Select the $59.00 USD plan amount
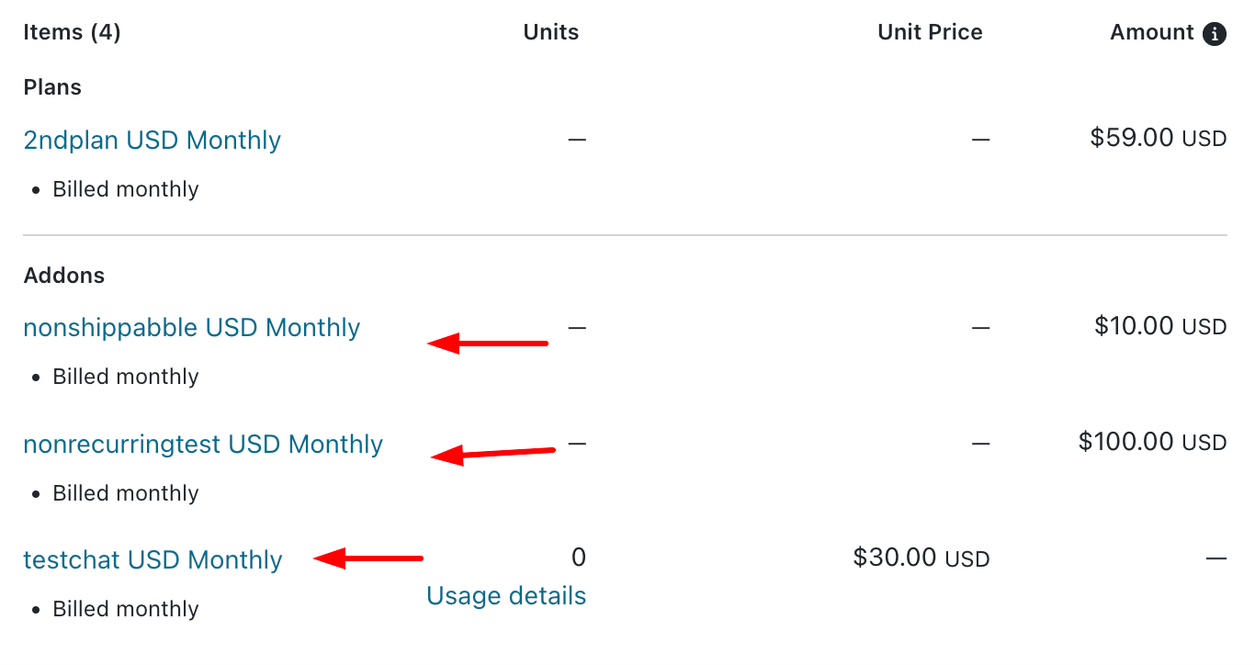The image size is (1255, 665). click(1158, 139)
